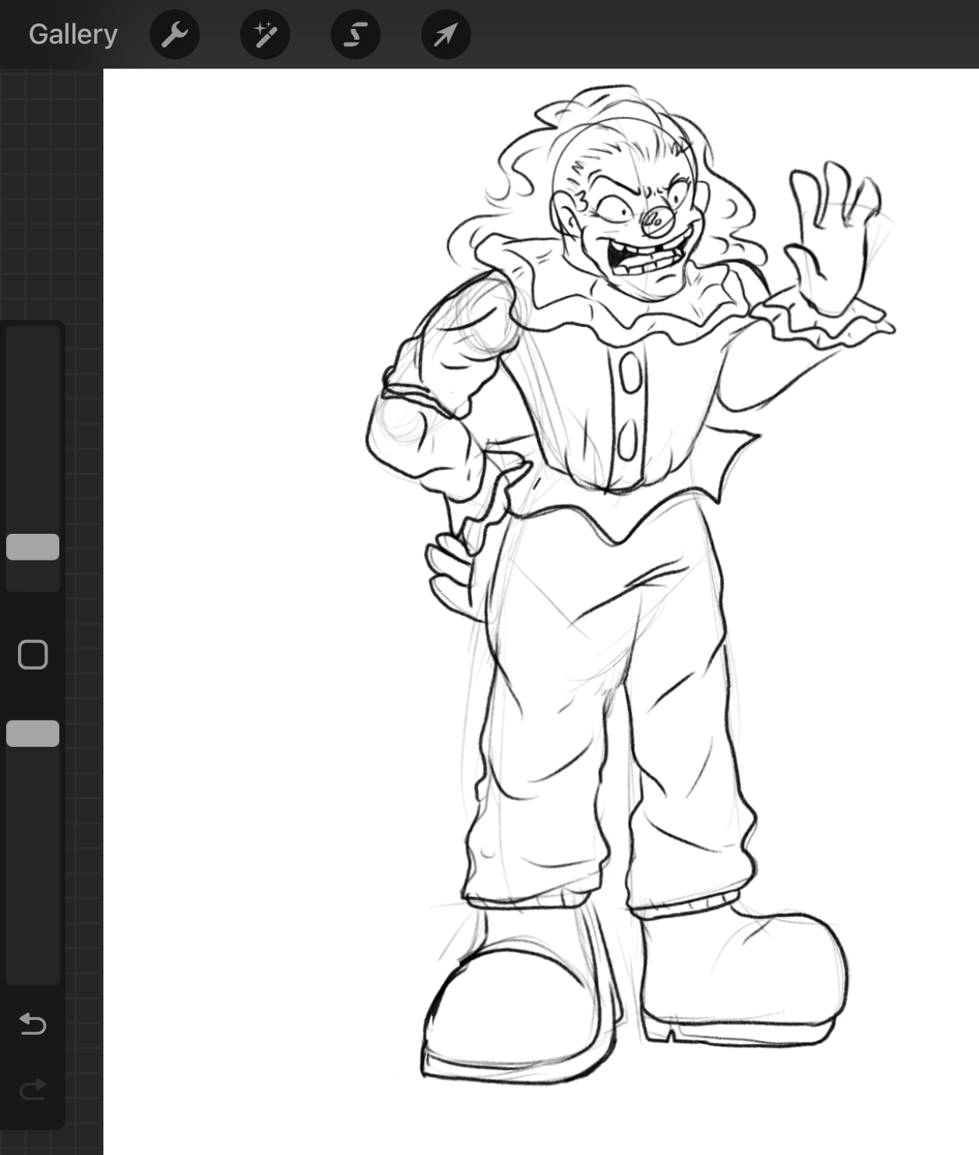
Task: Activate the Selection tool
Action: point(356,34)
